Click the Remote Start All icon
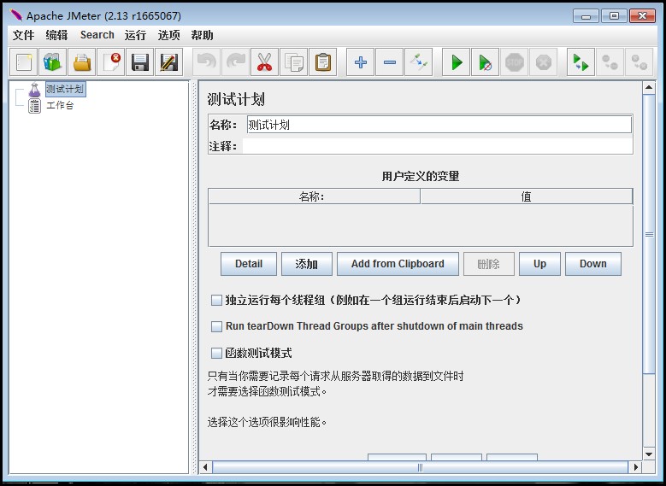 pos(581,62)
